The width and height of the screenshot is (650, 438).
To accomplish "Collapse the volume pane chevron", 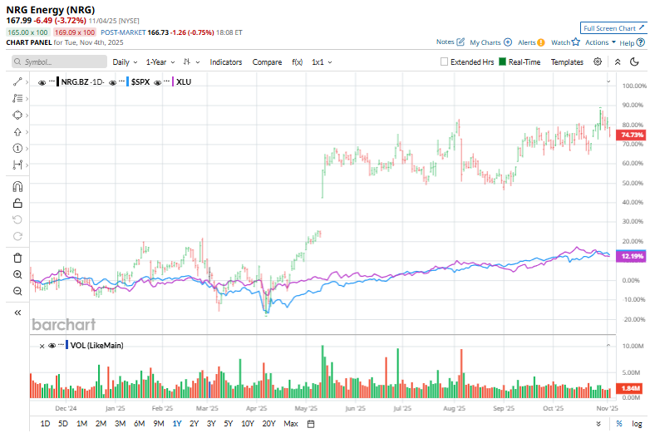I will click(608, 345).
